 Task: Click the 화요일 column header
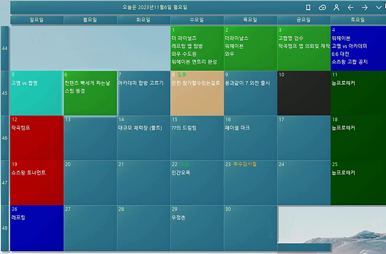(144, 20)
